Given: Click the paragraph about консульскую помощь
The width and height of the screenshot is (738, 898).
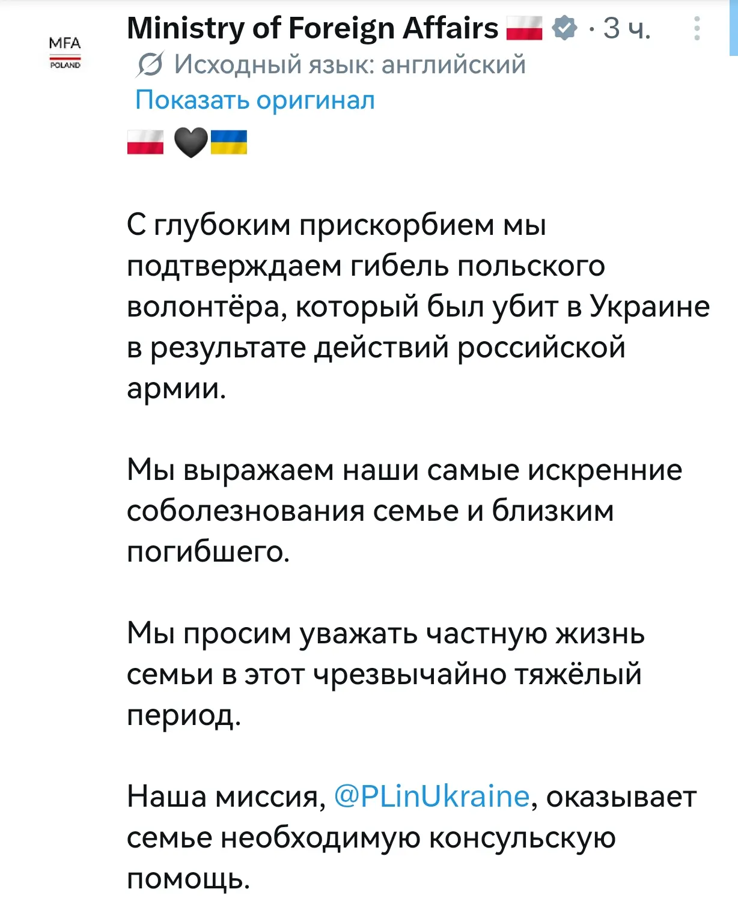Looking at the screenshot, I should coord(412,837).
